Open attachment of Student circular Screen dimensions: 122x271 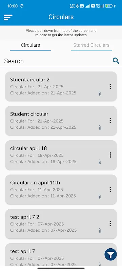[100, 128]
